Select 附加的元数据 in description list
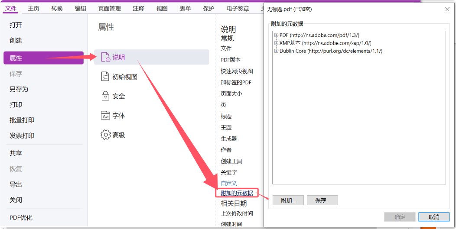Image resolution: width=456 pixels, height=229 pixels. [237, 193]
